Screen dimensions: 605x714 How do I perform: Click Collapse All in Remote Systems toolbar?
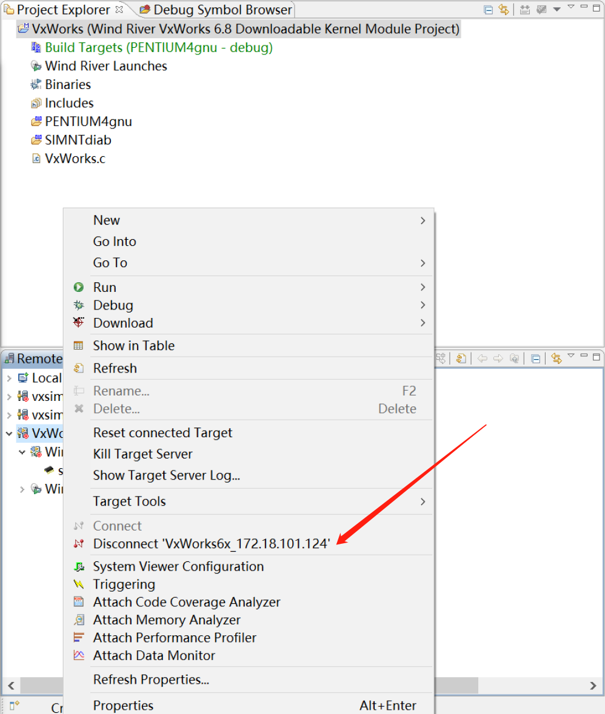tap(536, 359)
